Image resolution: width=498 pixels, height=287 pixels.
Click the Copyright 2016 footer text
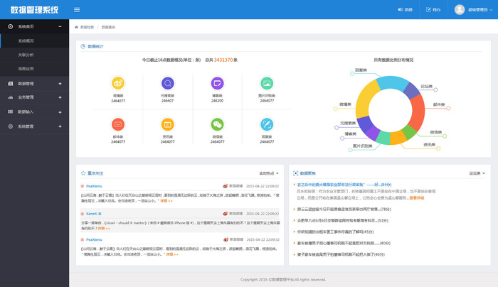(283, 280)
